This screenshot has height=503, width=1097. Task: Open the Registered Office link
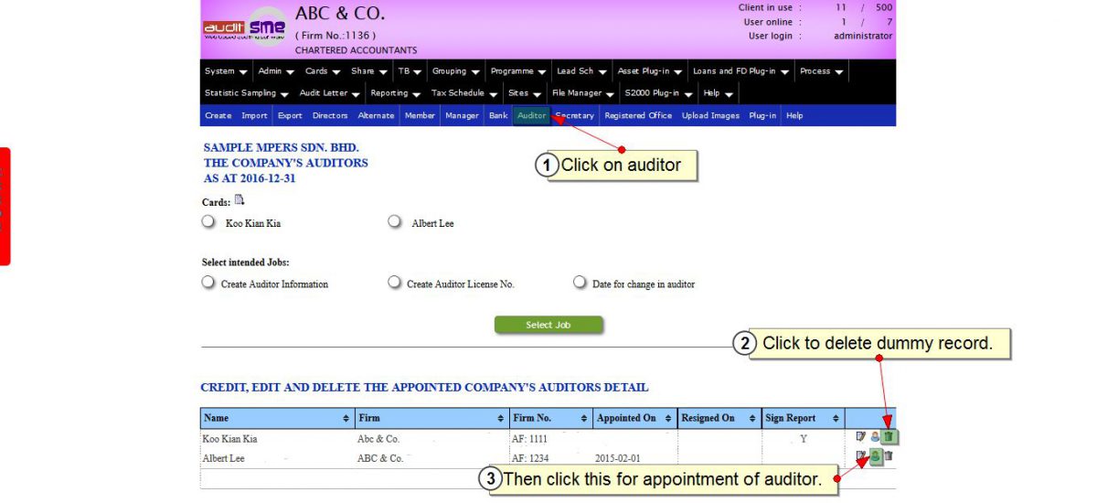click(638, 116)
